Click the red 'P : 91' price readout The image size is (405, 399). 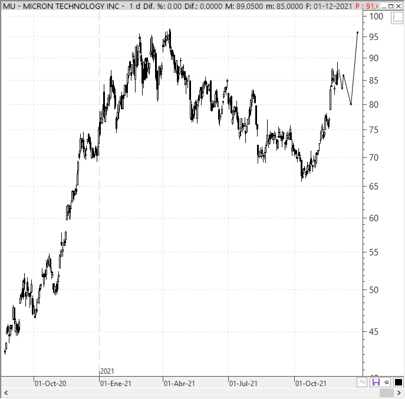(x=367, y=6)
